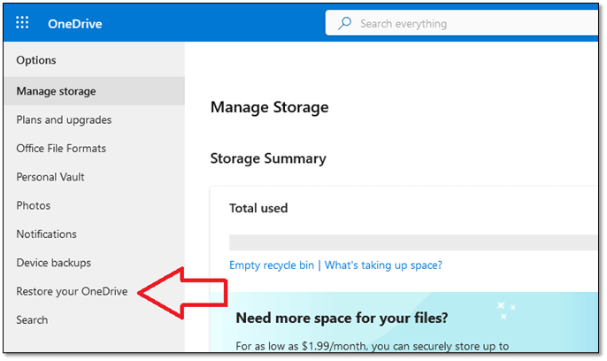Click the Empty recycle bin link
This screenshot has height=361, width=607.
click(273, 265)
